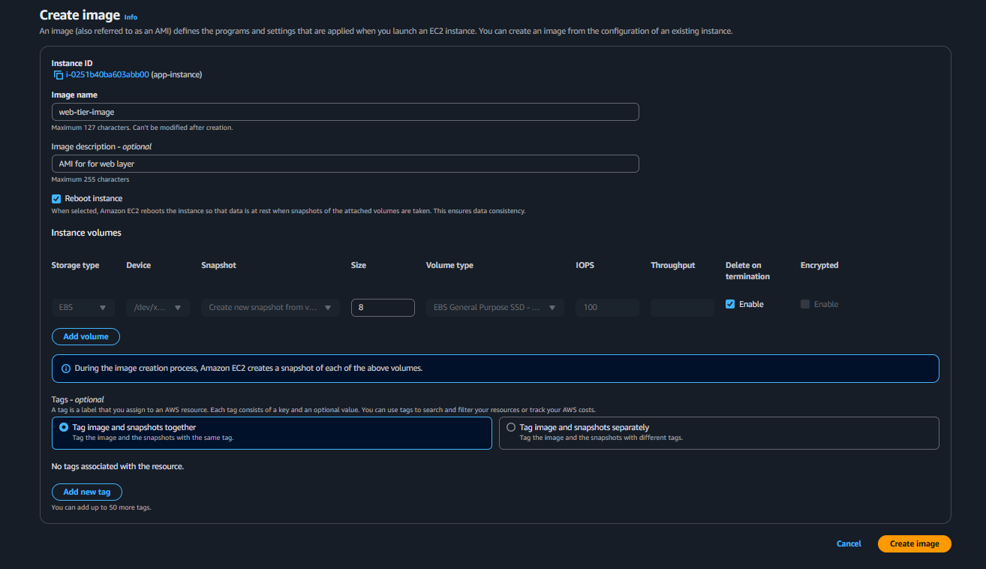Open the EBS General Purpose SSD dropdown

(495, 308)
